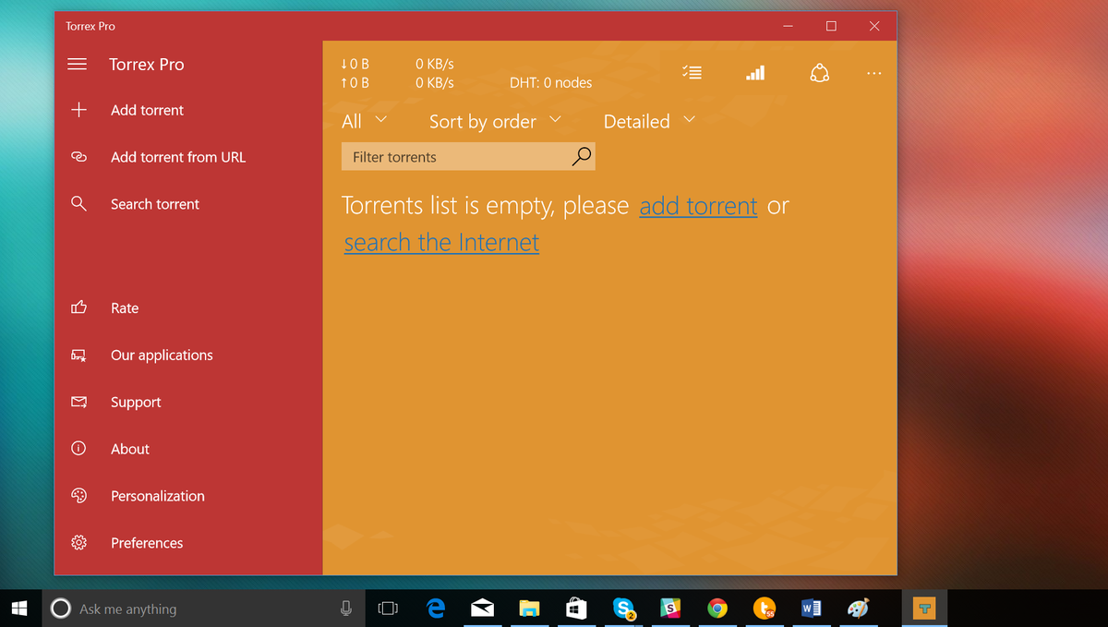Click the remote sharing icon

pyautogui.click(x=820, y=72)
